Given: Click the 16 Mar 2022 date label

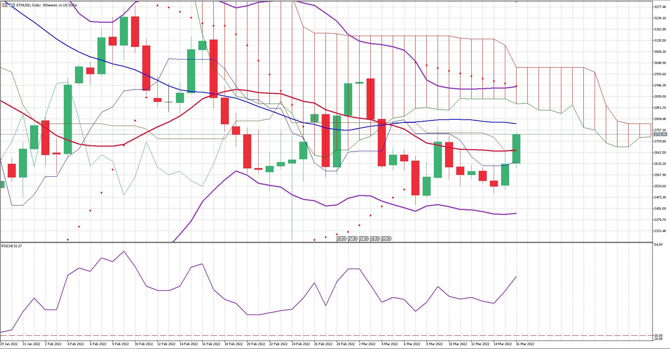Looking at the screenshot, I should 525,344.
